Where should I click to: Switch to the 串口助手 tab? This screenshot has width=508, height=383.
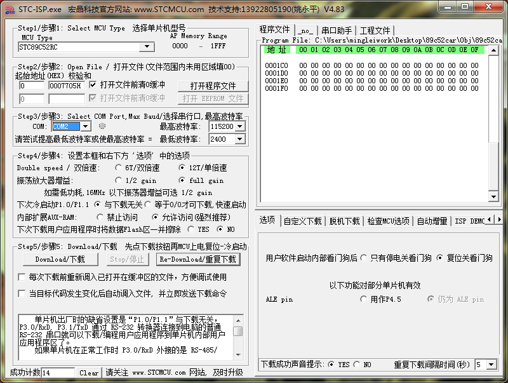click(336, 30)
